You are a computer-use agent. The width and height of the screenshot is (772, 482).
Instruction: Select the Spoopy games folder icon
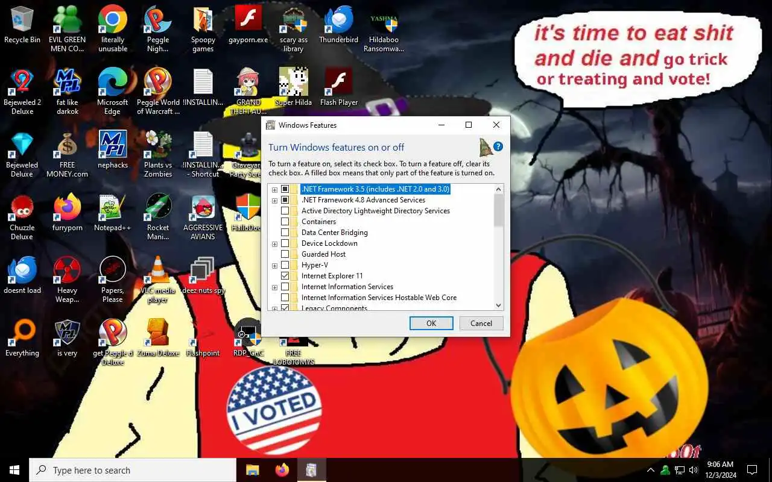pyautogui.click(x=203, y=29)
